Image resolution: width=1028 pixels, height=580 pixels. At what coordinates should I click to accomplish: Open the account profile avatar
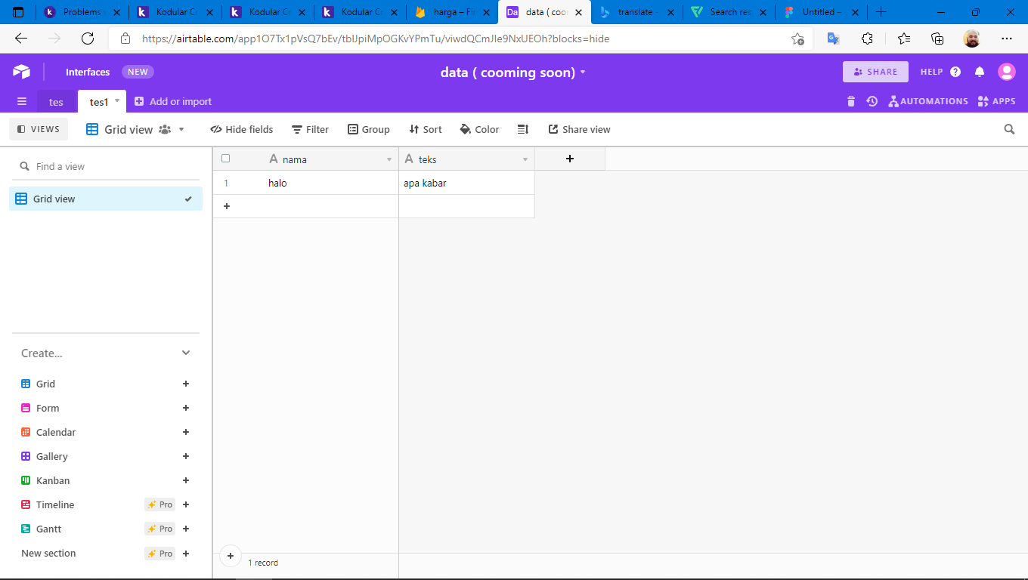pos(1006,72)
